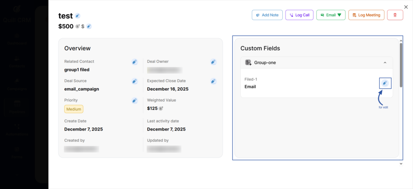This screenshot has width=413, height=189.
Task: Click the Medium priority badge
Action: (74, 109)
